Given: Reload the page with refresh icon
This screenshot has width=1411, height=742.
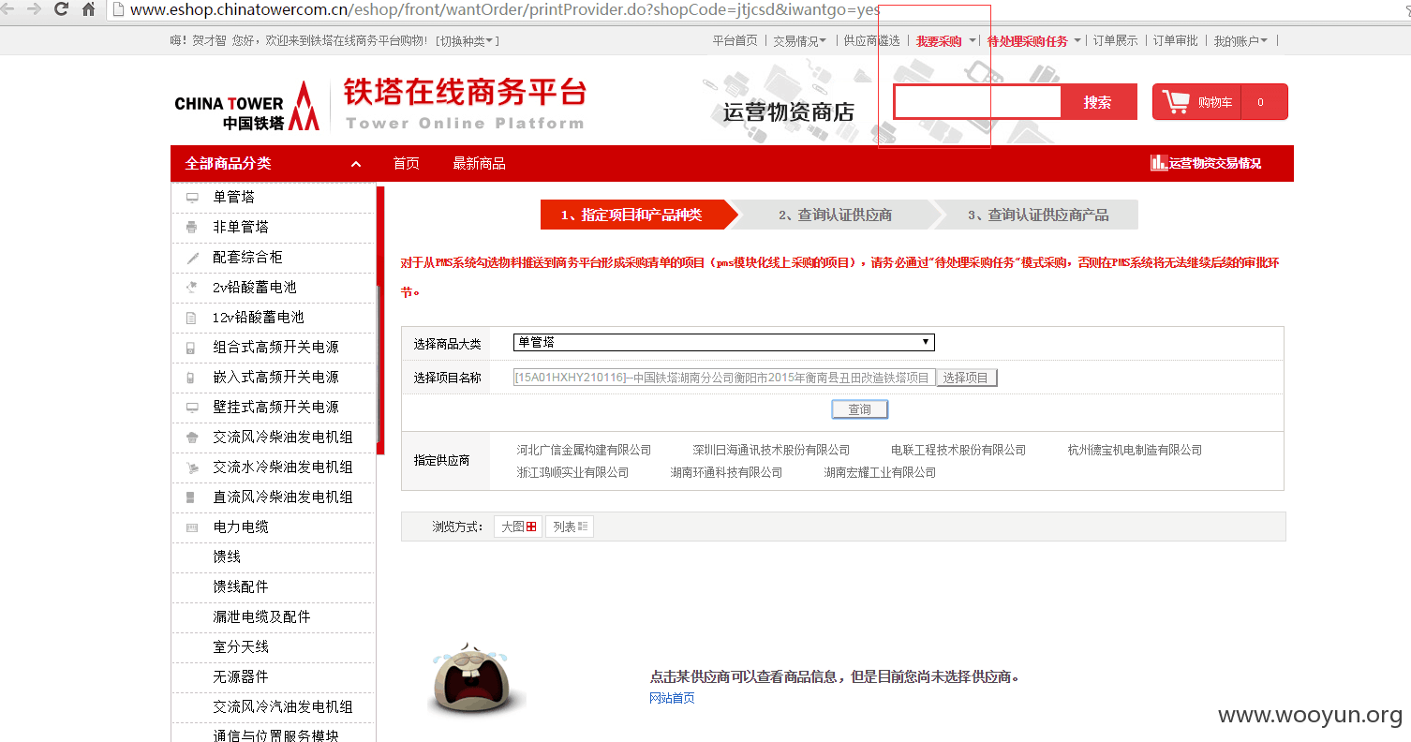Looking at the screenshot, I should 61,9.
